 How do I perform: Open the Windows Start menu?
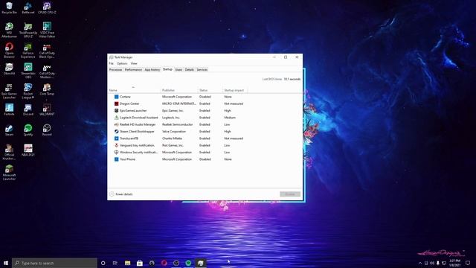[6, 263]
